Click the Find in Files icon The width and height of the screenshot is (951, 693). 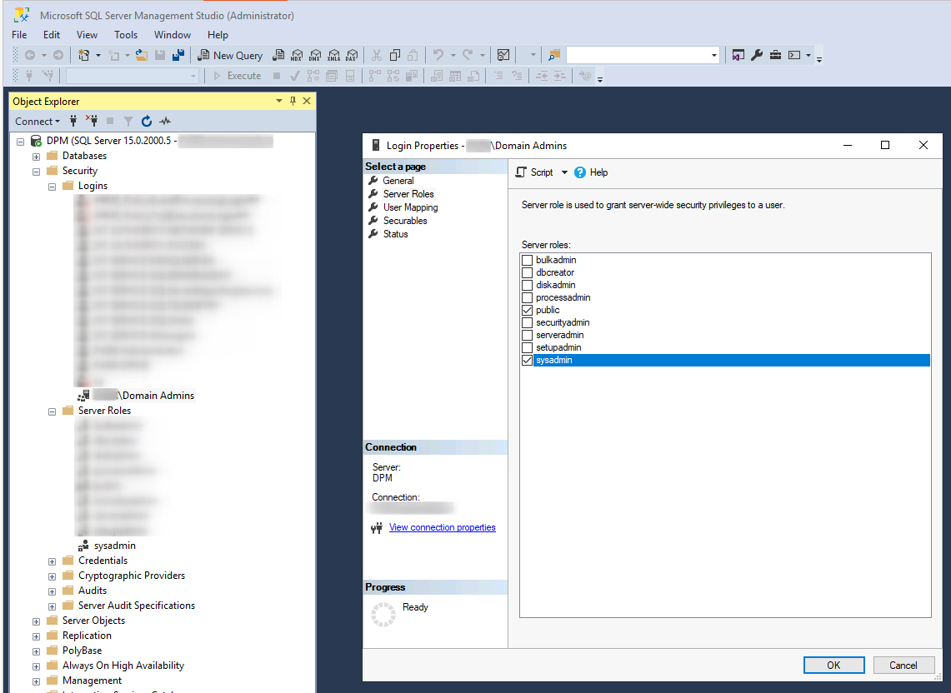(x=553, y=55)
